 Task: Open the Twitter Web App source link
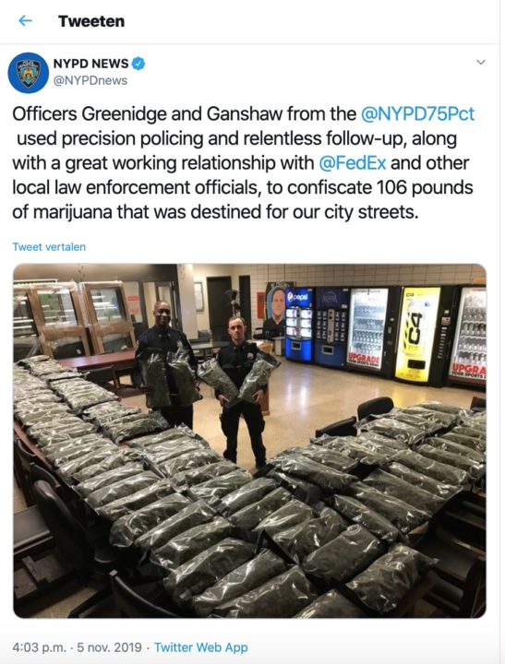click(201, 647)
